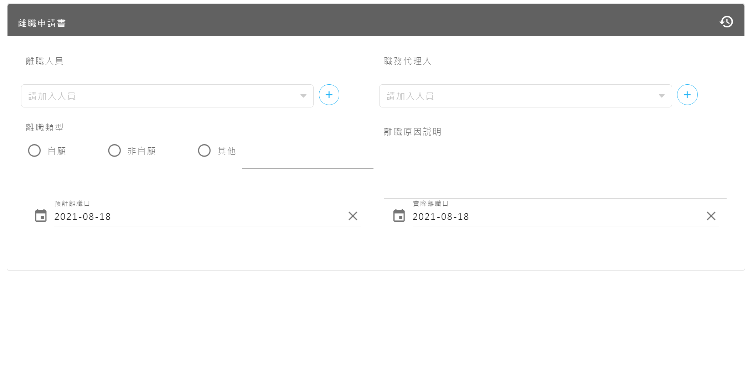Clear the 預計離職日 date with X
This screenshot has height=369, width=753.
[x=352, y=216]
